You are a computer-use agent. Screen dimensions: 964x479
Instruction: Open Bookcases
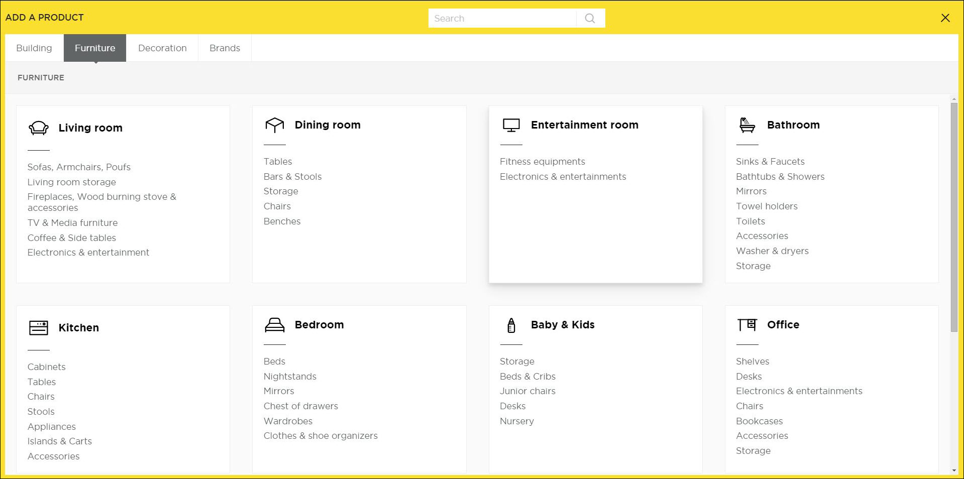760,421
